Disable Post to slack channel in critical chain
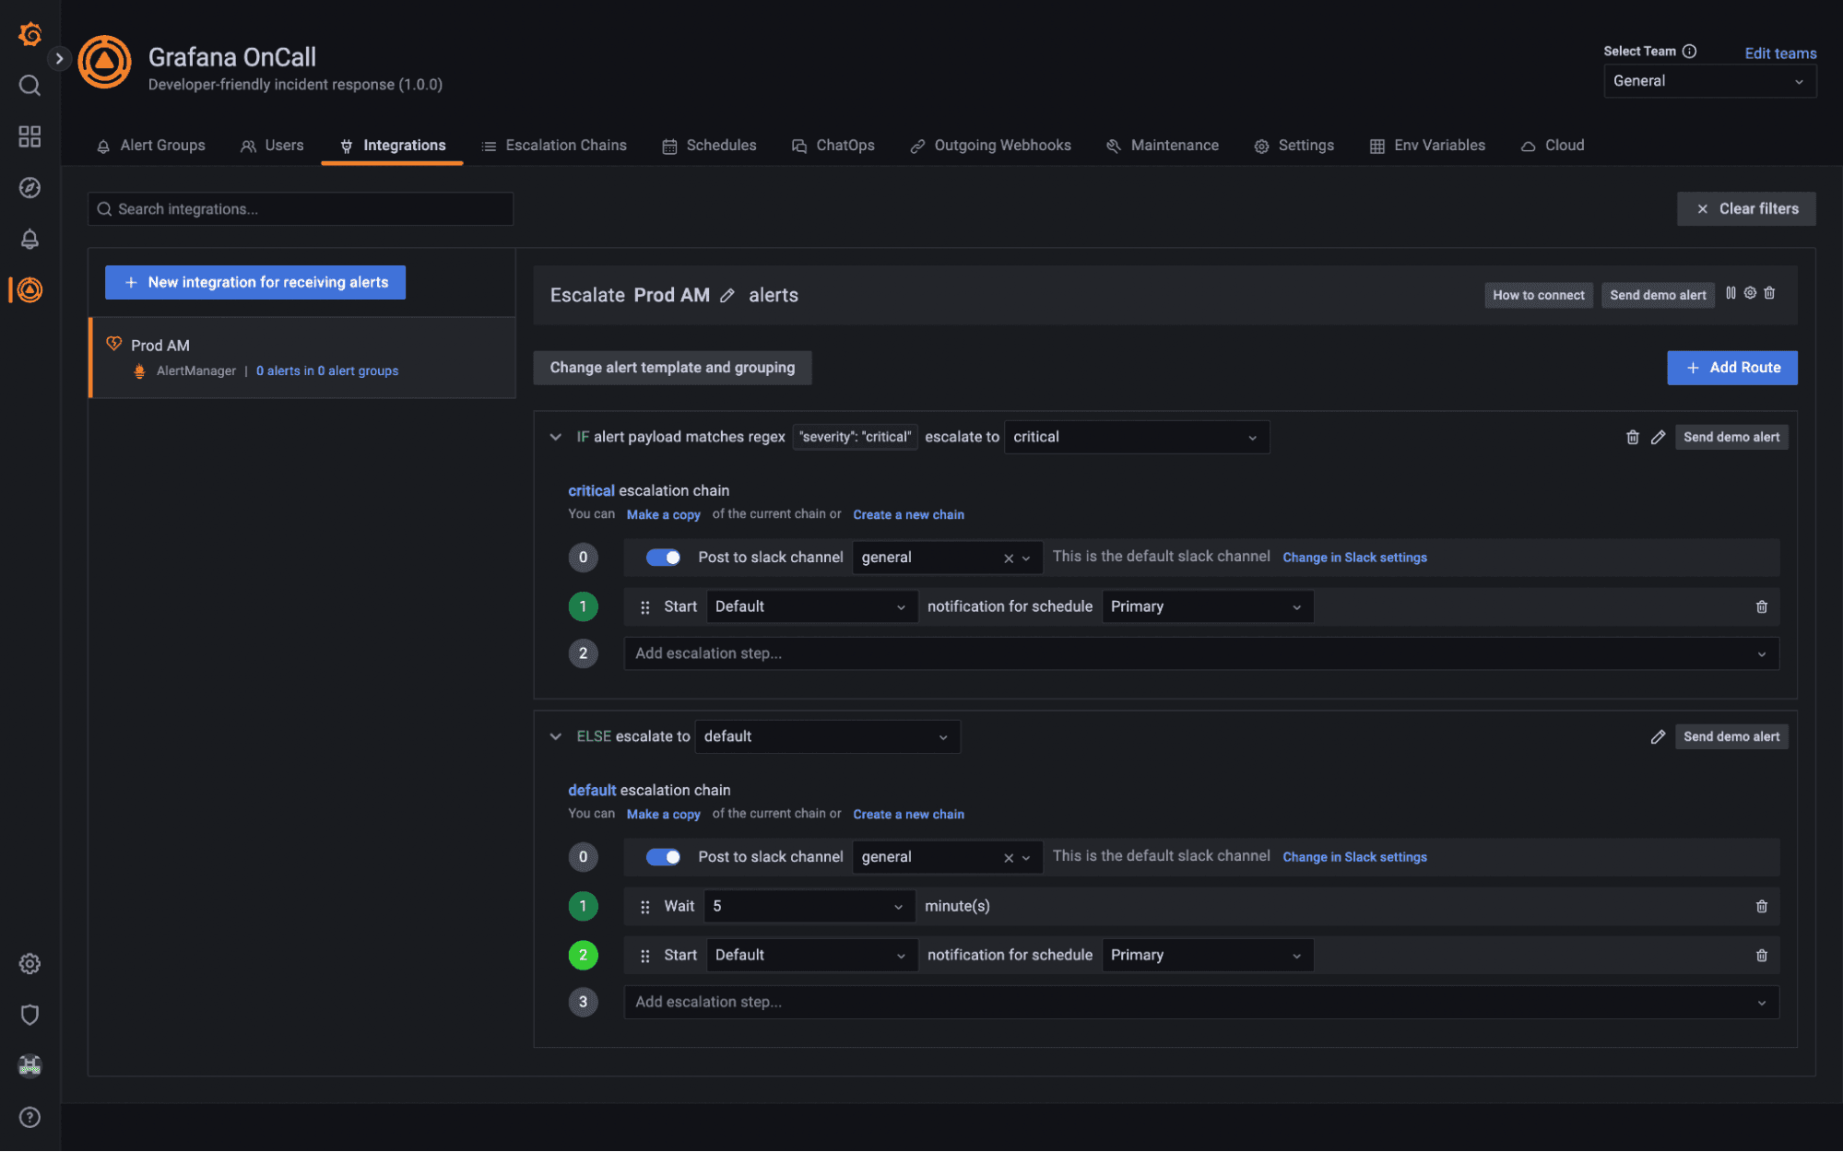The width and height of the screenshot is (1843, 1152). (x=663, y=557)
